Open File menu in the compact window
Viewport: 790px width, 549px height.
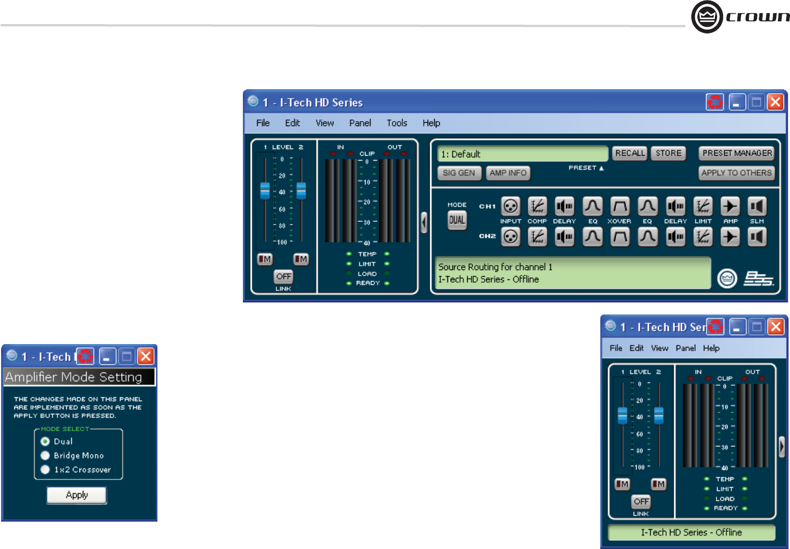[x=616, y=348]
